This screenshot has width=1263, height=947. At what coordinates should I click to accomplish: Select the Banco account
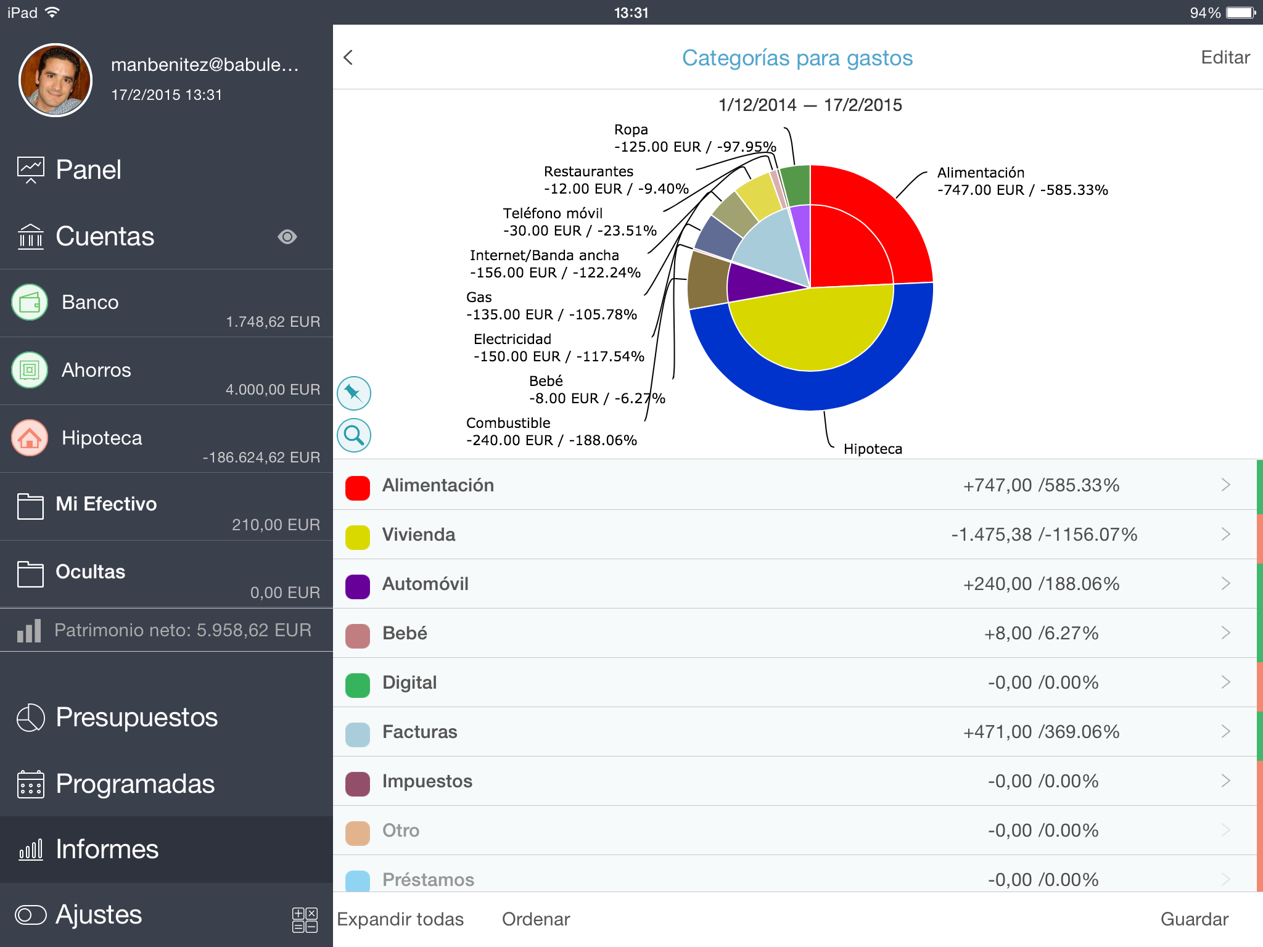167,303
